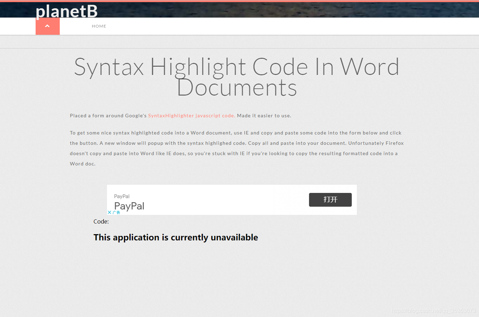Click the Code: label

pyautogui.click(x=101, y=221)
